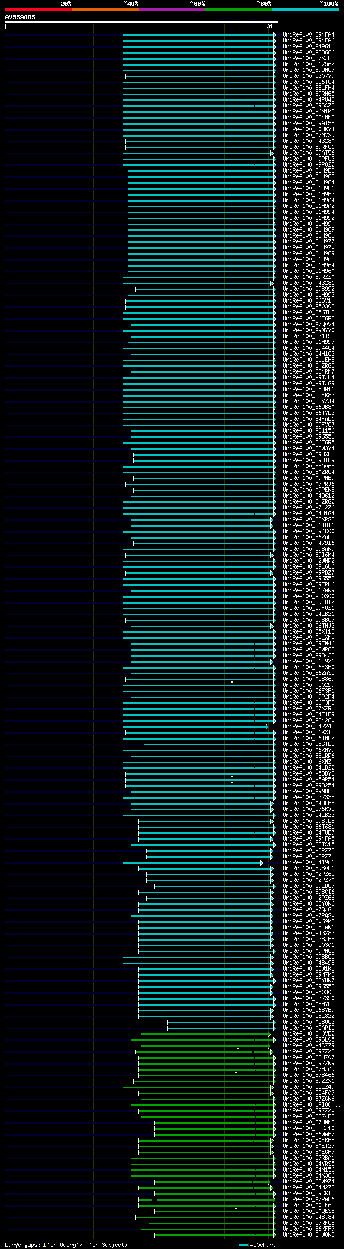
Task: Select the UniRef100_P43281 label
Action: click(309, 283)
